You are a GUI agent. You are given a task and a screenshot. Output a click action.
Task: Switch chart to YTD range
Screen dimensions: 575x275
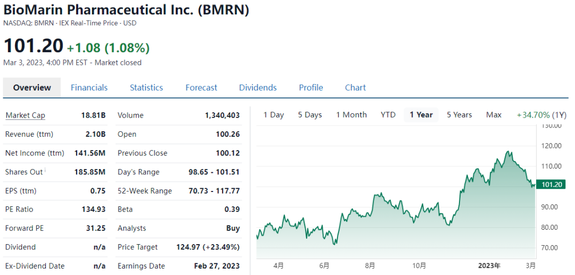point(388,115)
